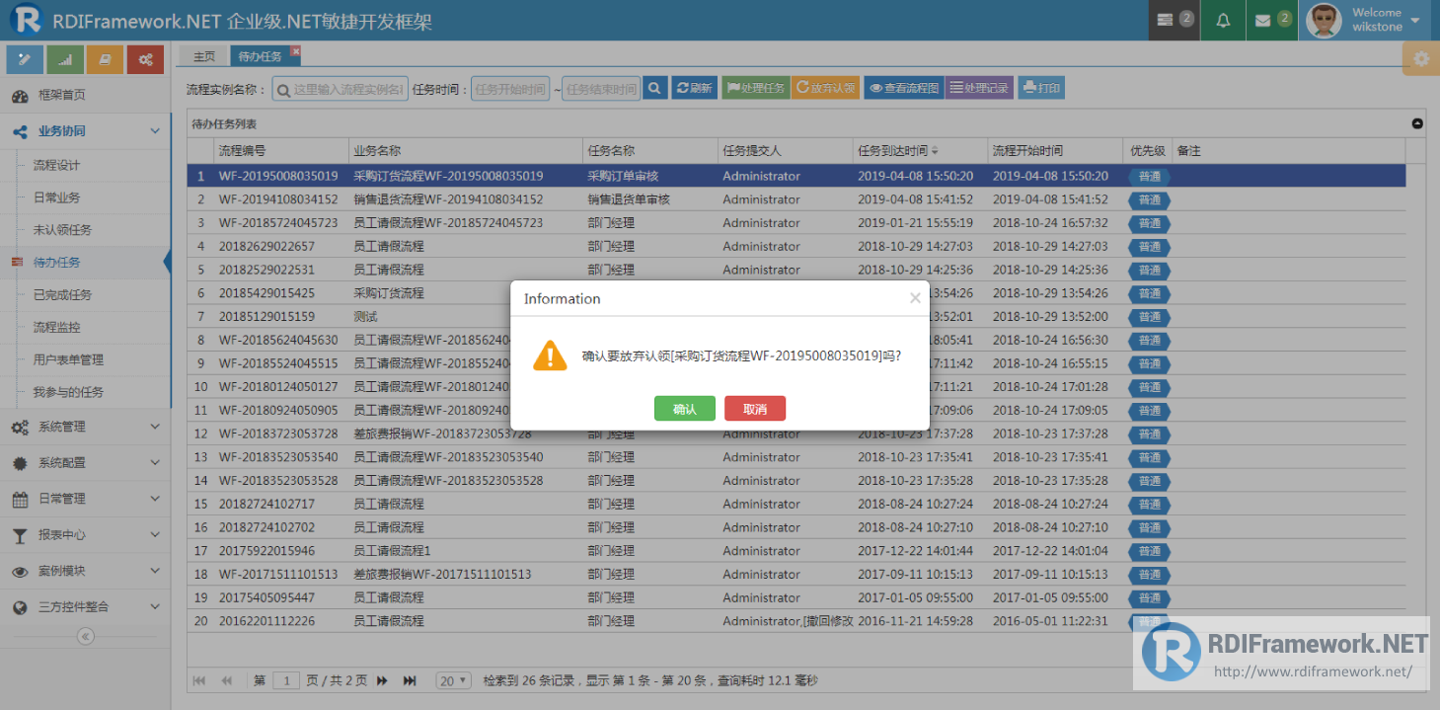Open the page size dropdown showing 20
The width and height of the screenshot is (1440, 710).
[x=453, y=680]
